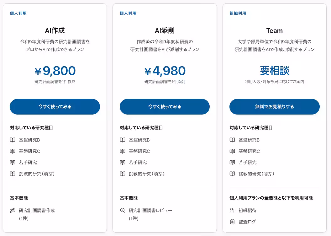Click book icon next to 基盤研究C in Team
331x236 pixels.
(232, 151)
